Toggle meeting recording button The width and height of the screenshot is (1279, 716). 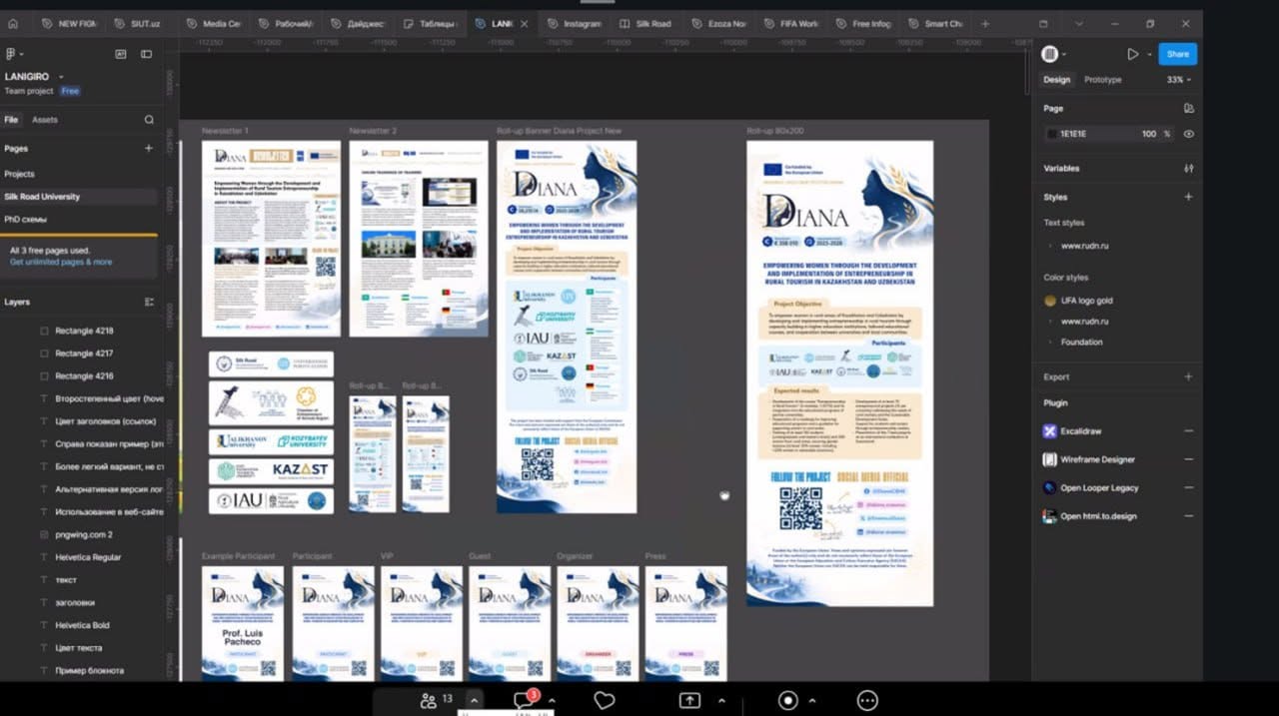(788, 701)
